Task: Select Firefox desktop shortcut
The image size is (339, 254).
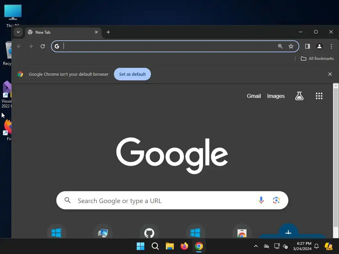Action: pyautogui.click(x=7, y=130)
